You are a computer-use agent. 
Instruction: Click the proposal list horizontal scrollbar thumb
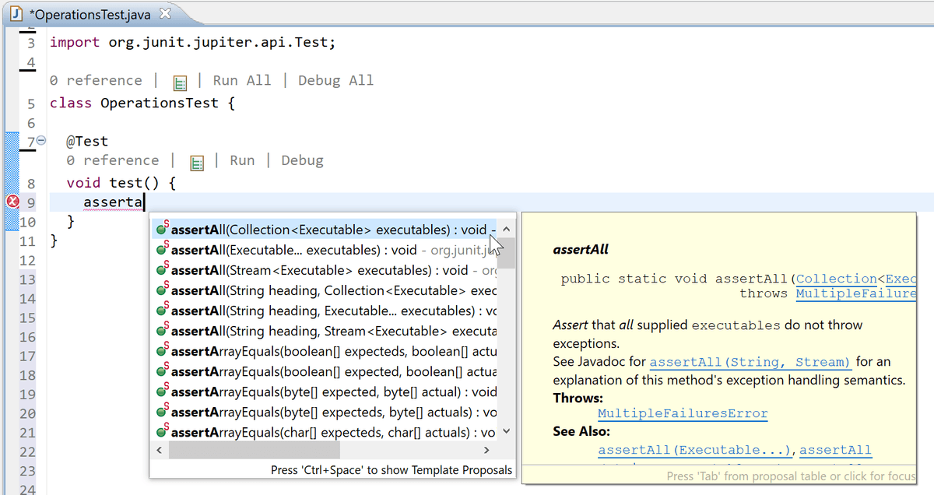254,450
